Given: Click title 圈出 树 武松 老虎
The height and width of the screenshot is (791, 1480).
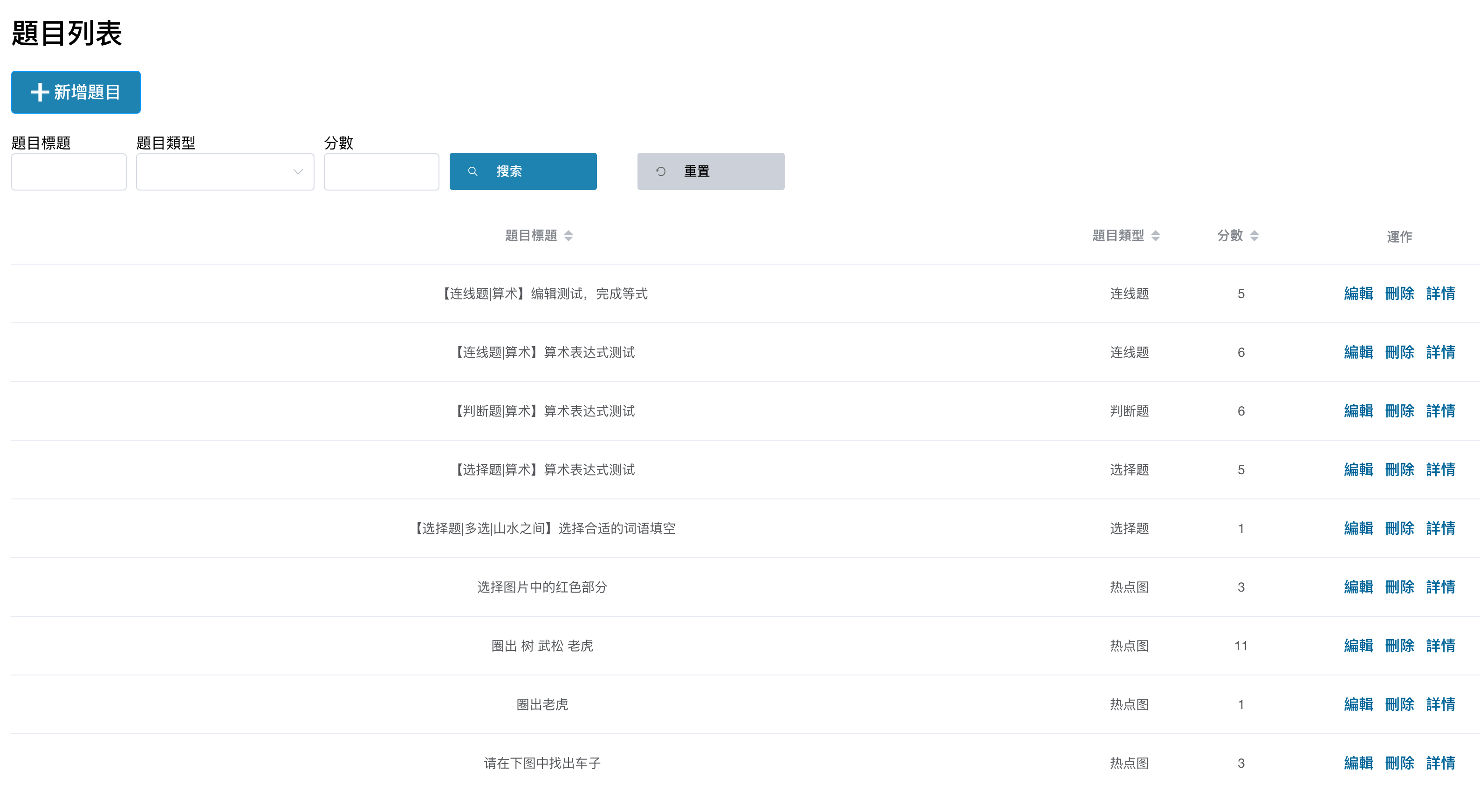Looking at the screenshot, I should point(542,646).
